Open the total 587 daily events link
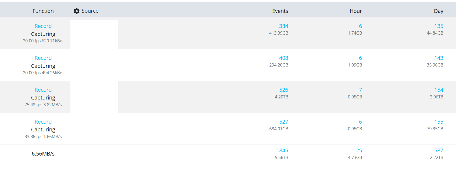This screenshot has width=456, height=177. pyautogui.click(x=439, y=150)
